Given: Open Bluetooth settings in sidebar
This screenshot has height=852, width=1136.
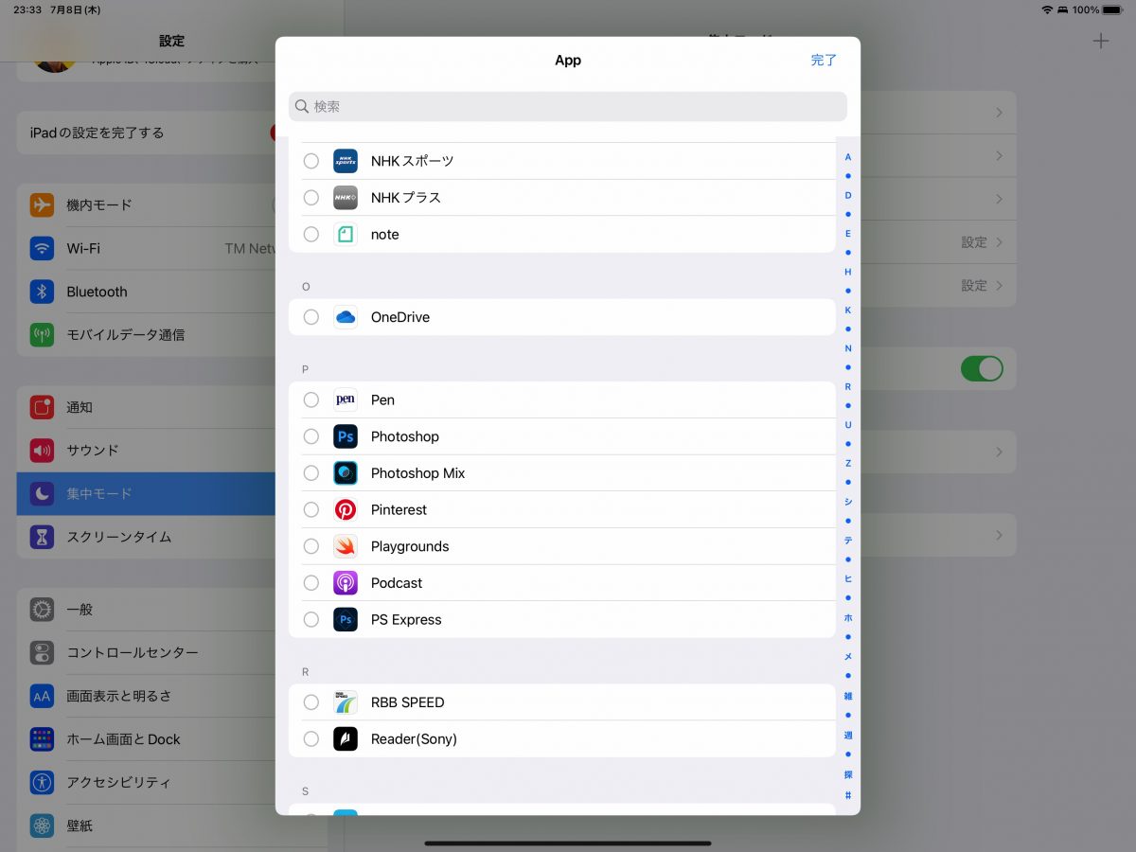Looking at the screenshot, I should (x=97, y=292).
